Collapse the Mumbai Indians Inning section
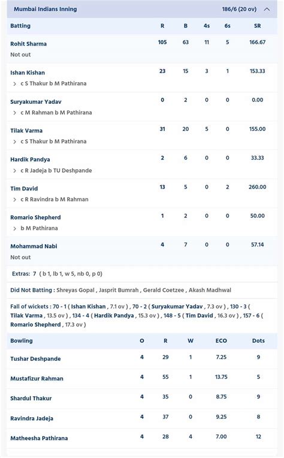 click(267, 9)
